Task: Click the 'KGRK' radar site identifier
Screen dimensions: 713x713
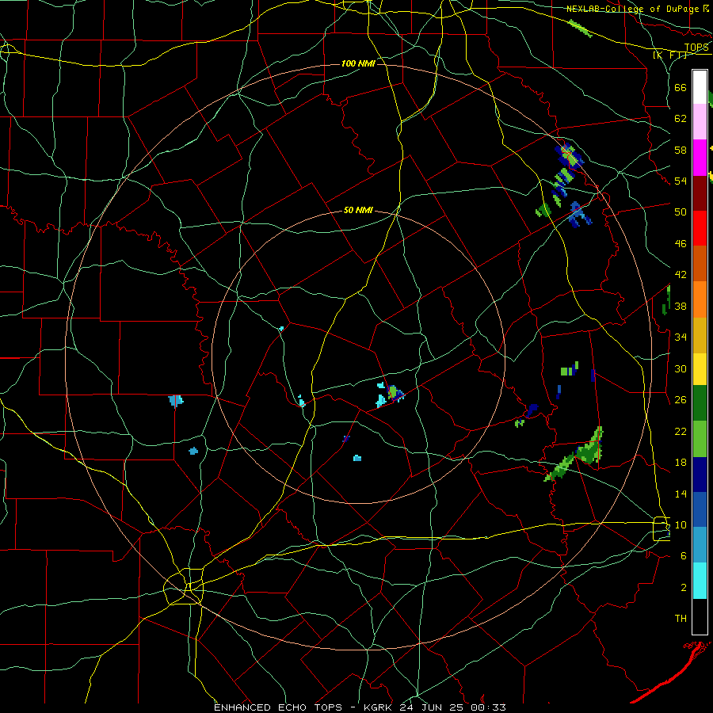Action: pos(379,707)
